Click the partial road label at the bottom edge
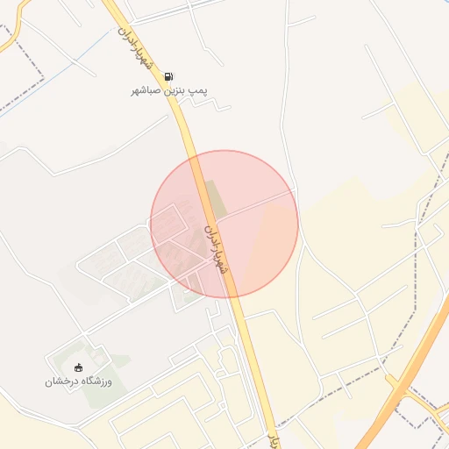This screenshot has height=449, width=449. [x=274, y=441]
